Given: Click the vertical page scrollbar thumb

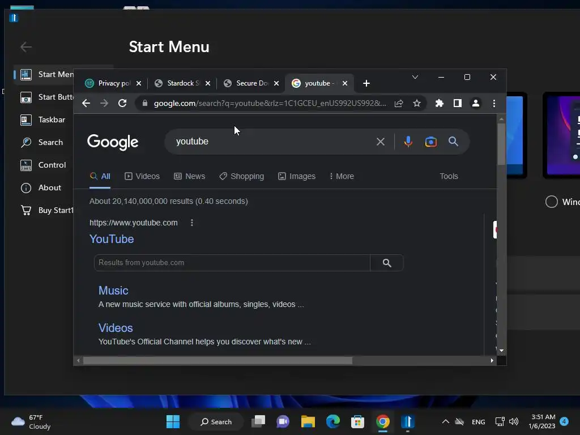Looking at the screenshot, I should (x=502, y=143).
